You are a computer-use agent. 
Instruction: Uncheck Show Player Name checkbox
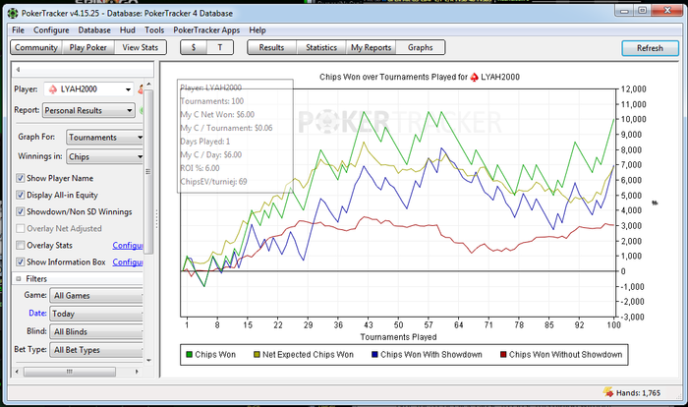point(21,178)
